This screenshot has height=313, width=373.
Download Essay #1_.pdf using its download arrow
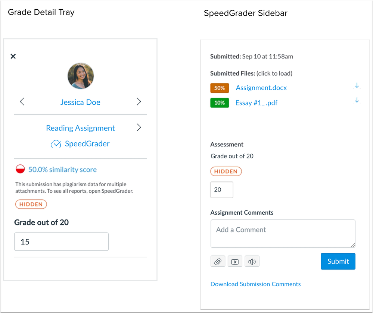coord(357,100)
